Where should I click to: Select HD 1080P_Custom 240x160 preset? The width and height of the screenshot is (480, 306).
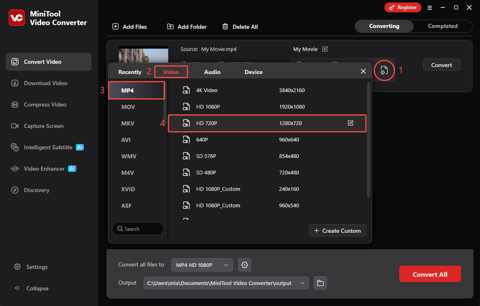(x=267, y=189)
